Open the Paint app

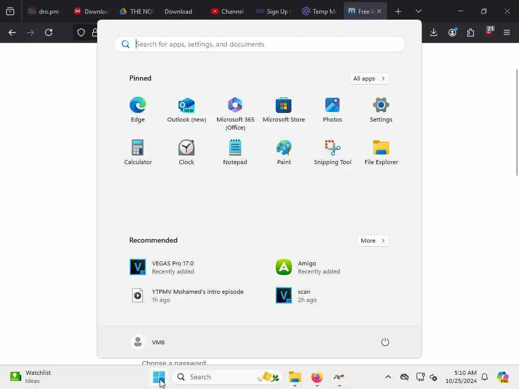click(284, 152)
